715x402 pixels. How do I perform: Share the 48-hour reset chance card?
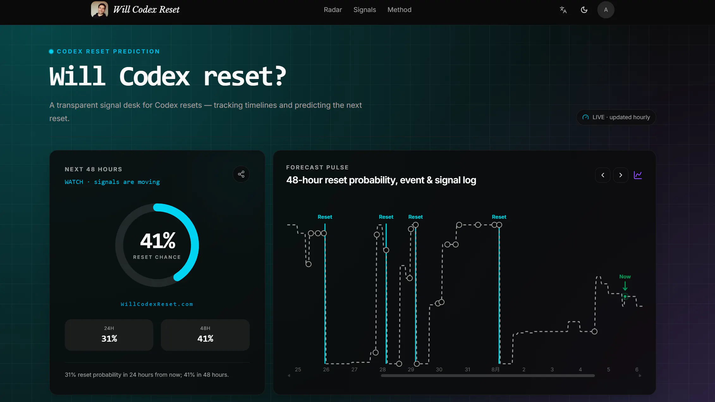[x=241, y=174]
